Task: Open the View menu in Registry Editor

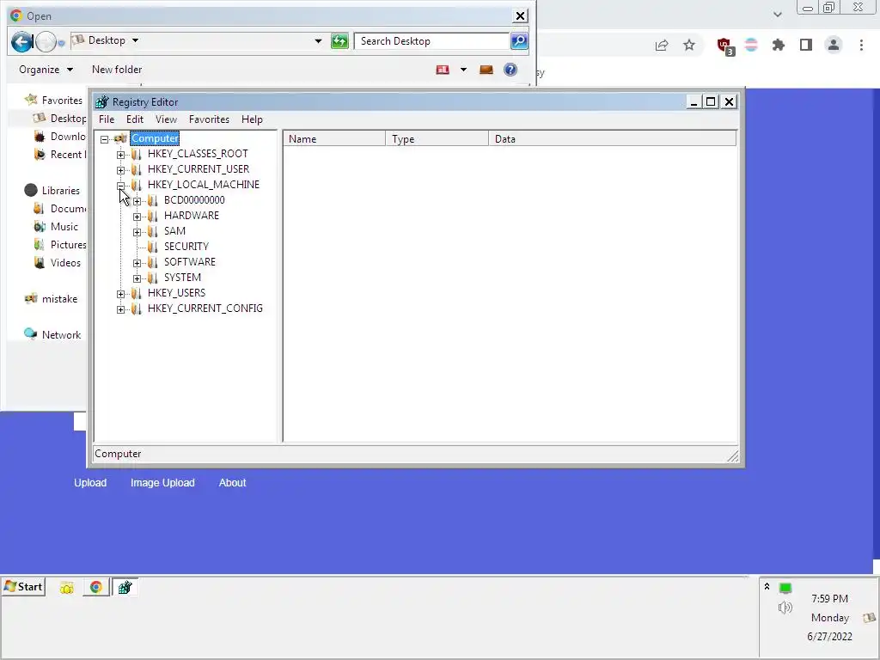Action: click(x=166, y=119)
